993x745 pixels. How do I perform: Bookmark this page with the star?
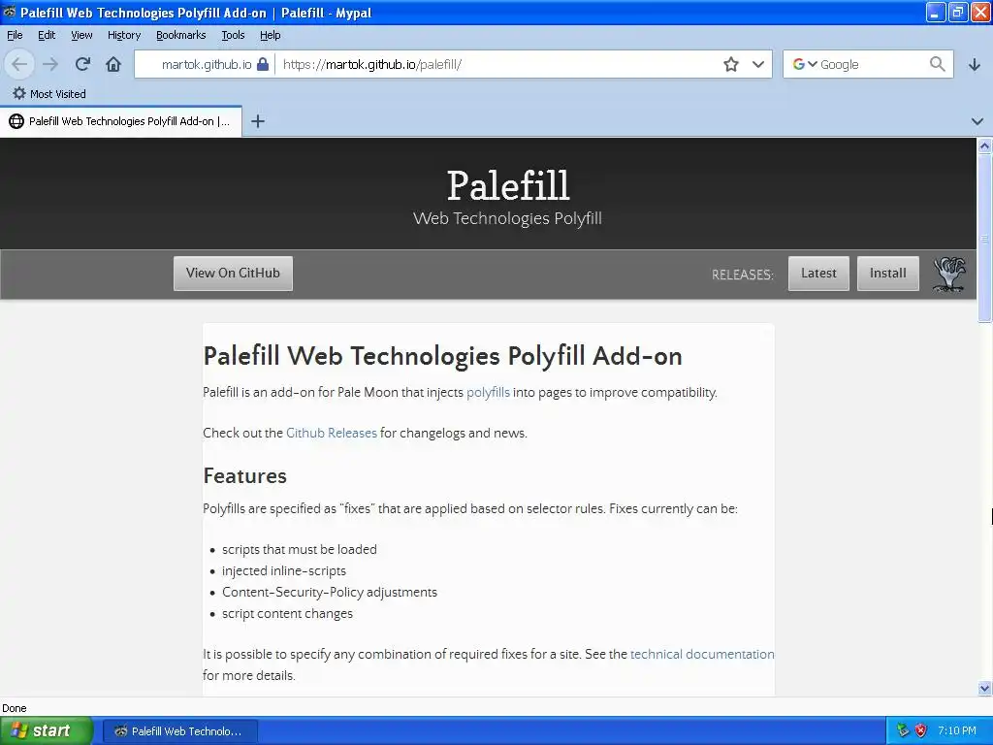[x=731, y=64]
